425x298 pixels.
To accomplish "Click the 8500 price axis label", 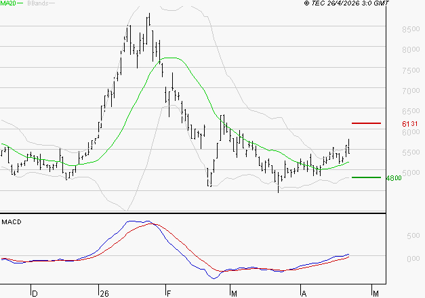I will tap(411, 29).
